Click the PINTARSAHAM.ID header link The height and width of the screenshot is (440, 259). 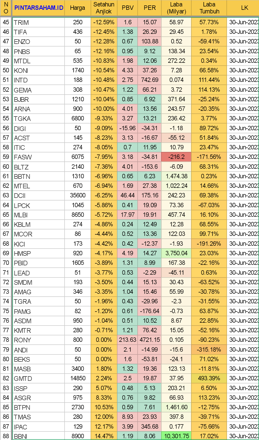coord(39,8)
